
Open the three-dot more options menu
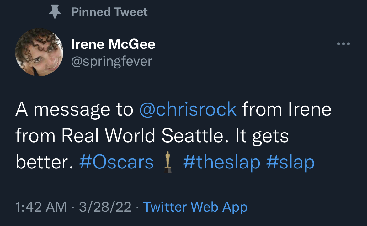[x=343, y=44]
